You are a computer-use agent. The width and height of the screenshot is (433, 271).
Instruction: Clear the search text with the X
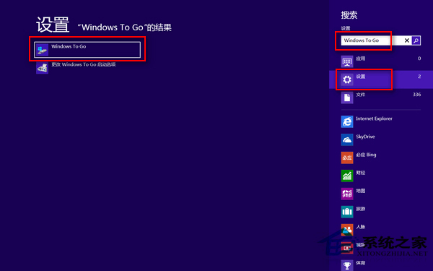click(x=407, y=40)
